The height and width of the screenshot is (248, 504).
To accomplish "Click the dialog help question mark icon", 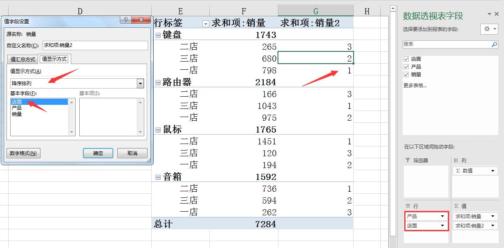I will [125, 20].
